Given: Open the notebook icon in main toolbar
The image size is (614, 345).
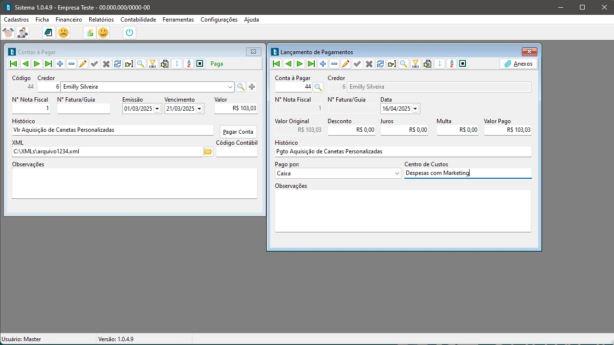Looking at the screenshot, I should (48, 33).
